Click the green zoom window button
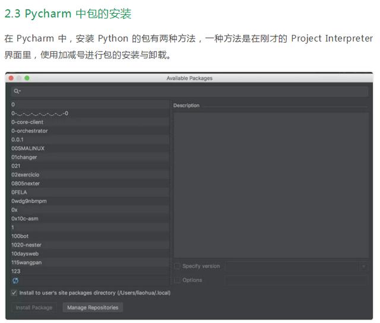This screenshot has height=323, width=380. pyautogui.click(x=27, y=78)
